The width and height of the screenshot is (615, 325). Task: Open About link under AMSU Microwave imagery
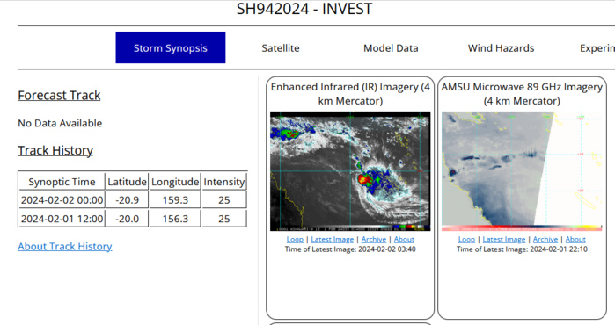(575, 239)
